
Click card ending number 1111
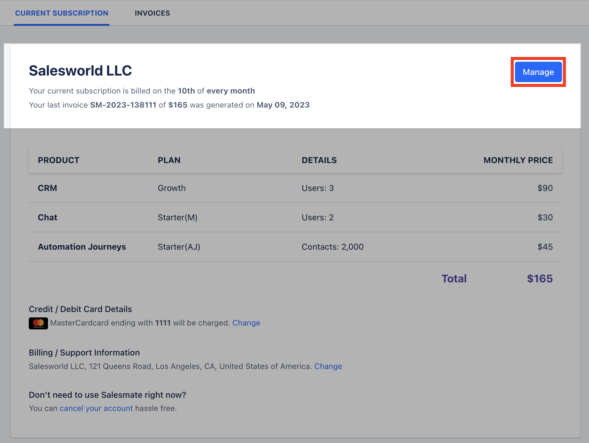[x=163, y=323]
